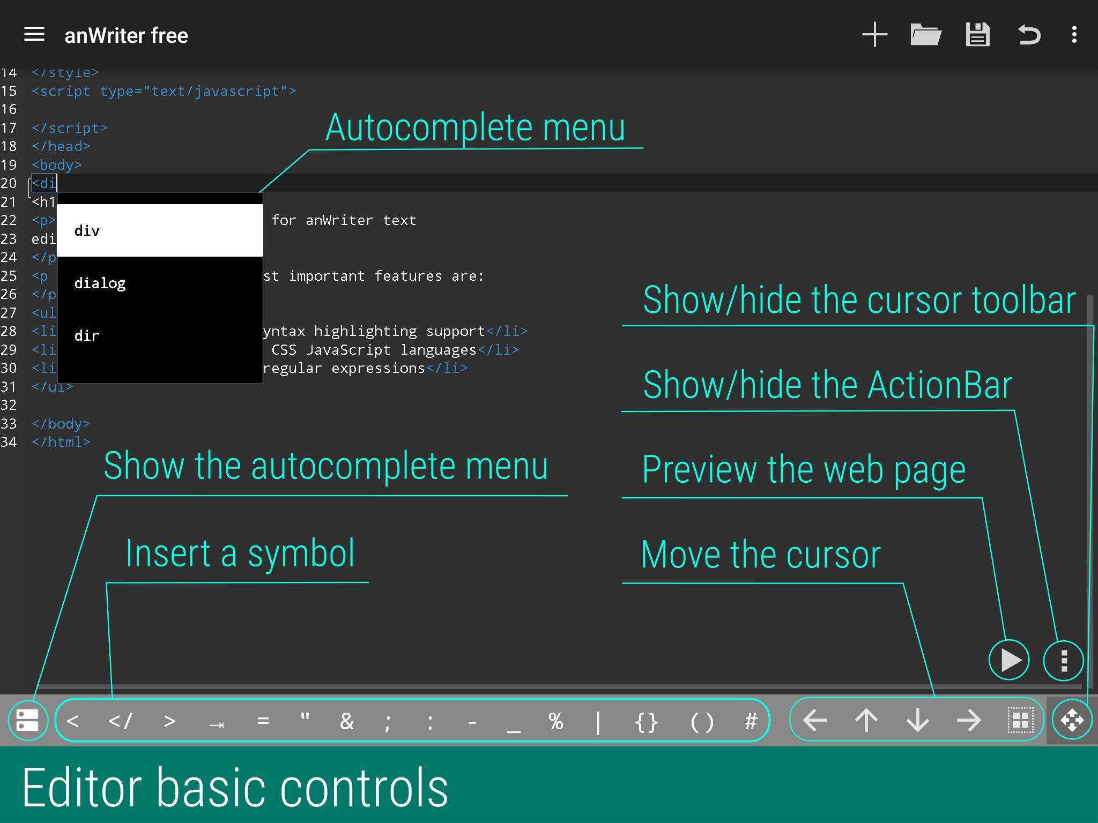Image resolution: width=1098 pixels, height=823 pixels.
Task: Choose dir from autocomplete list
Action: (x=160, y=335)
